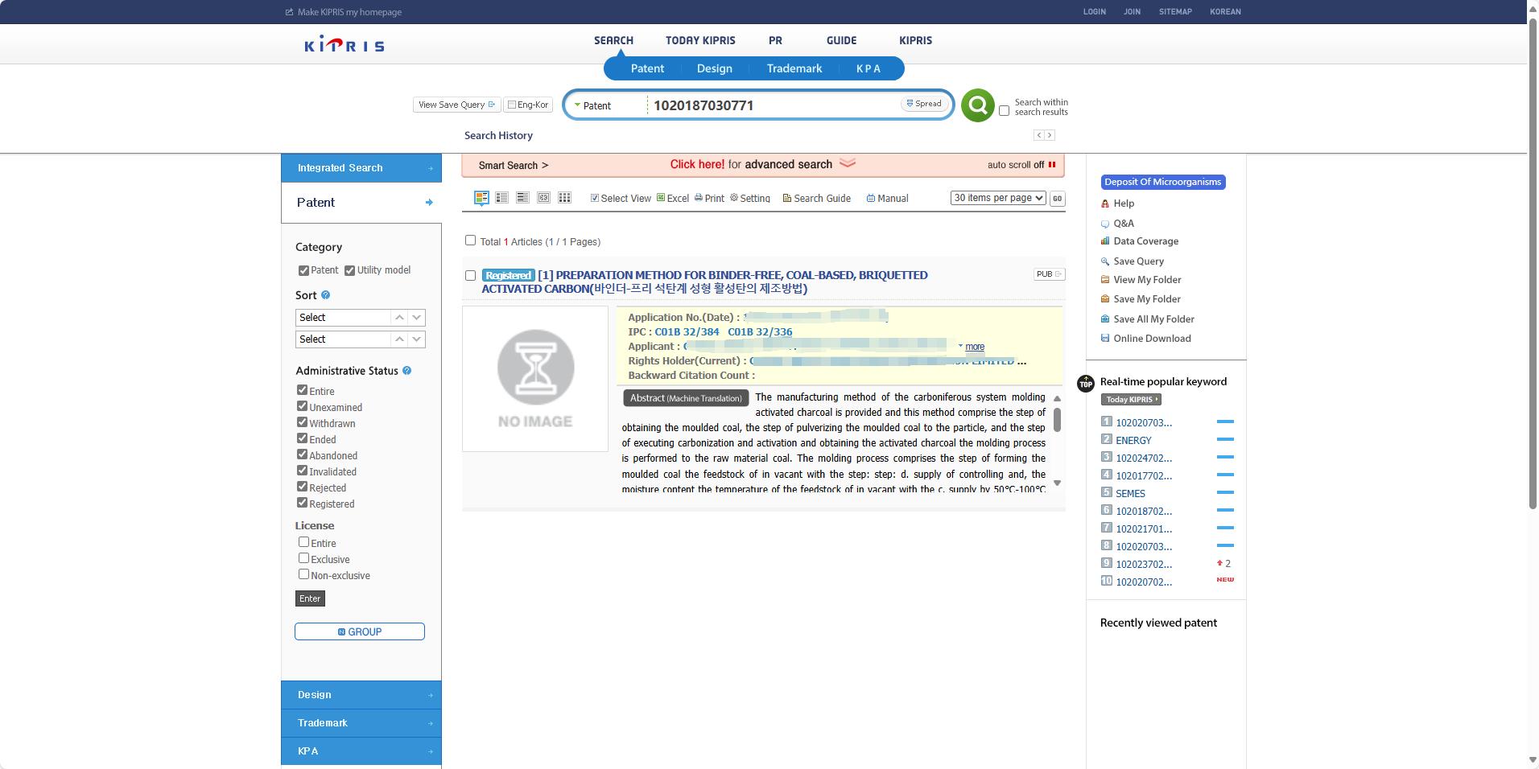The image size is (1539, 769).
Task: Expand the Trademark sidebar section
Action: 361,723
